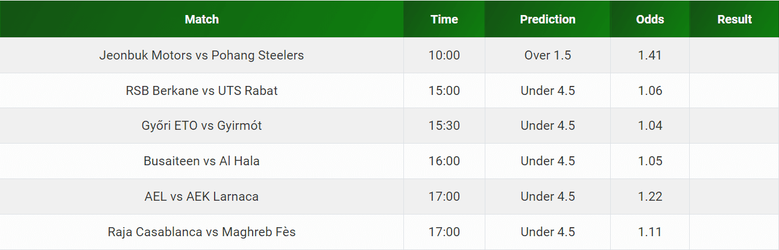Click the Match column header
779x250 pixels.
(202, 19)
